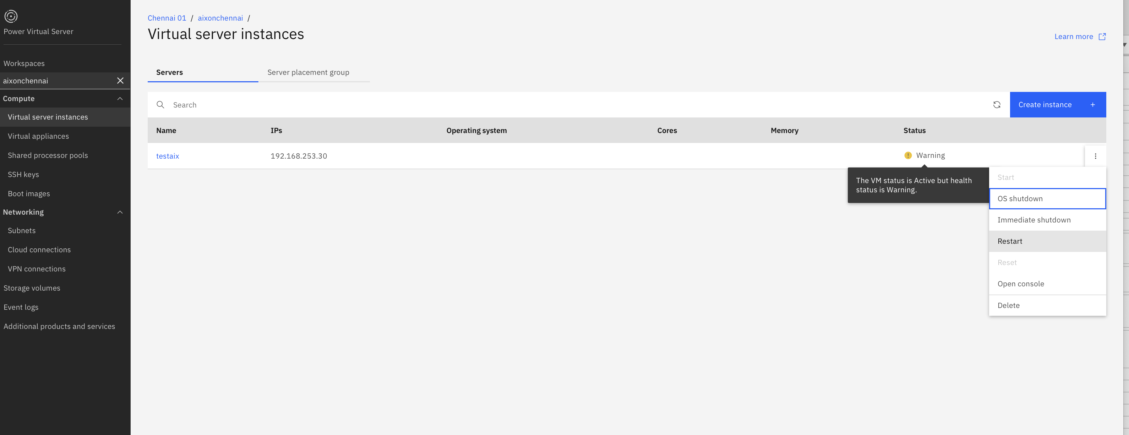1129x435 pixels.
Task: Click the testaix server name link
Action: 167,155
